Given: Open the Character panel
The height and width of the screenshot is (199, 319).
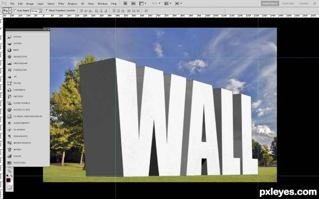Looking at the screenshot, I should coord(17,70).
